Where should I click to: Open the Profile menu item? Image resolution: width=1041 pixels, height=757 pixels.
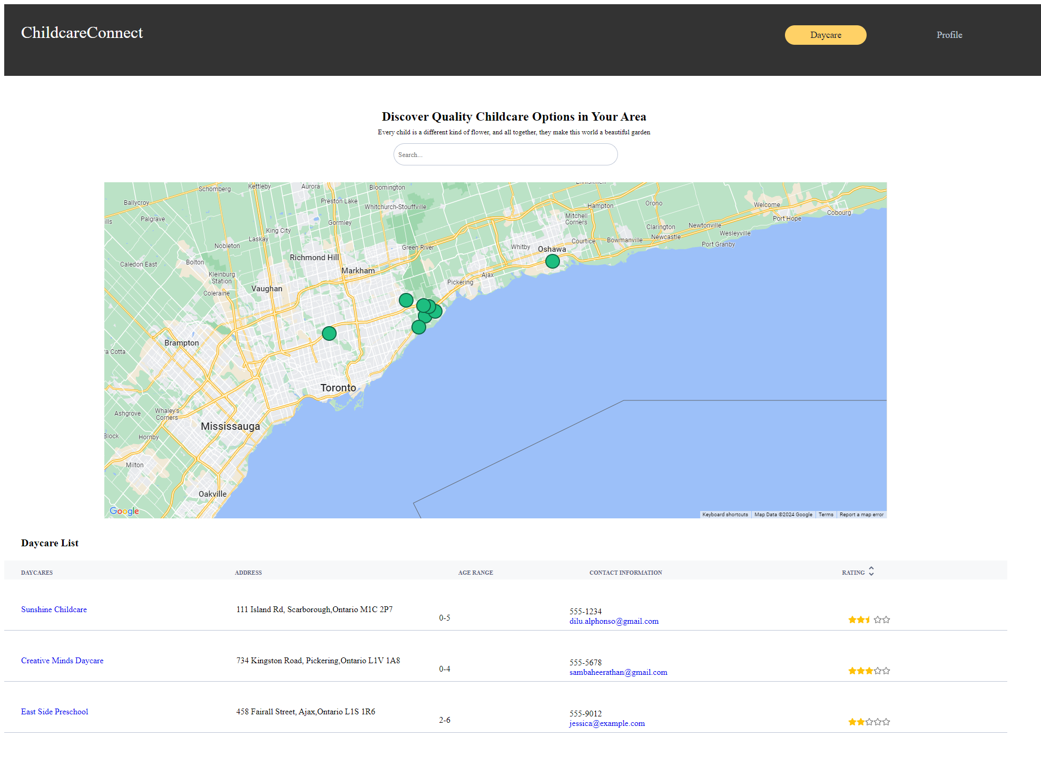pos(949,35)
